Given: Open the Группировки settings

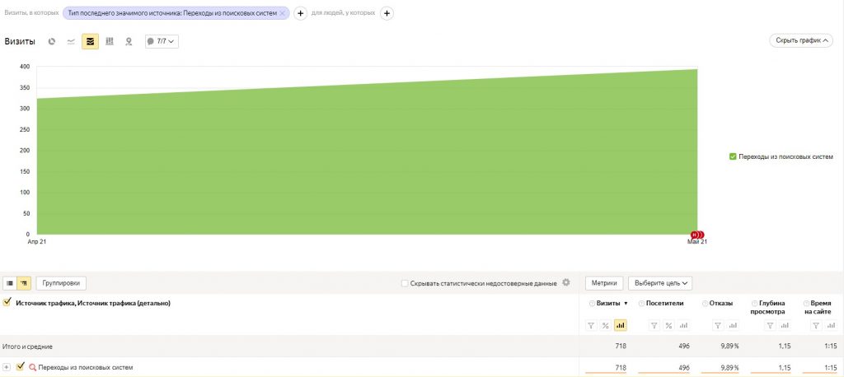Looking at the screenshot, I should 61,283.
